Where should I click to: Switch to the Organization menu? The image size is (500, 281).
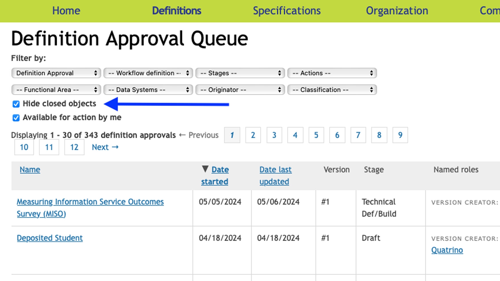[x=397, y=11]
